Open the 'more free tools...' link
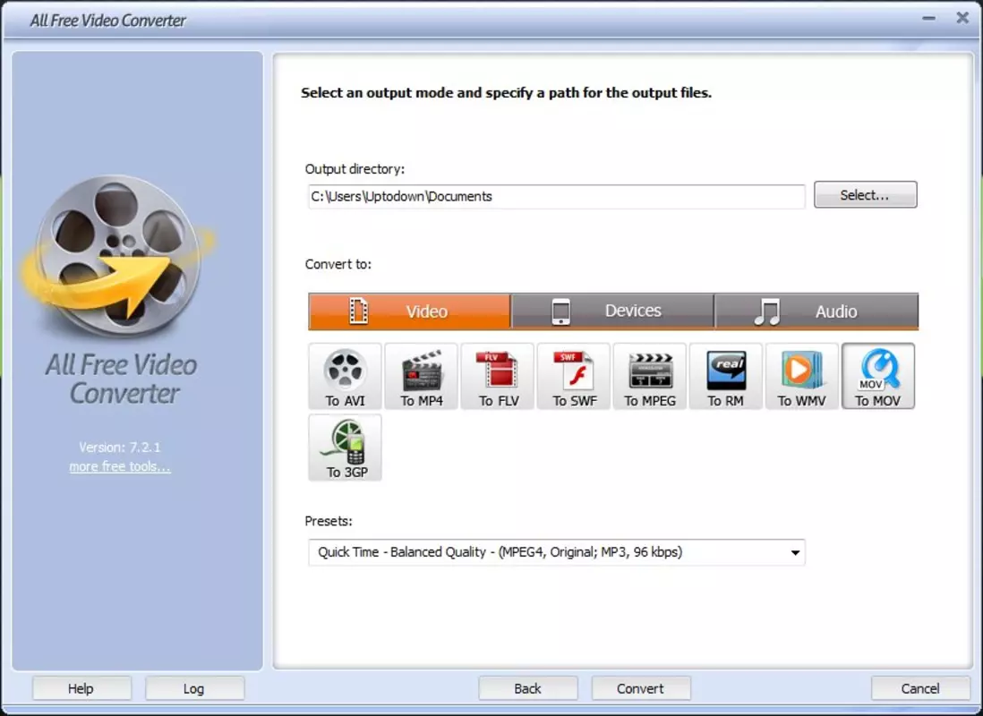983x716 pixels. tap(120, 466)
